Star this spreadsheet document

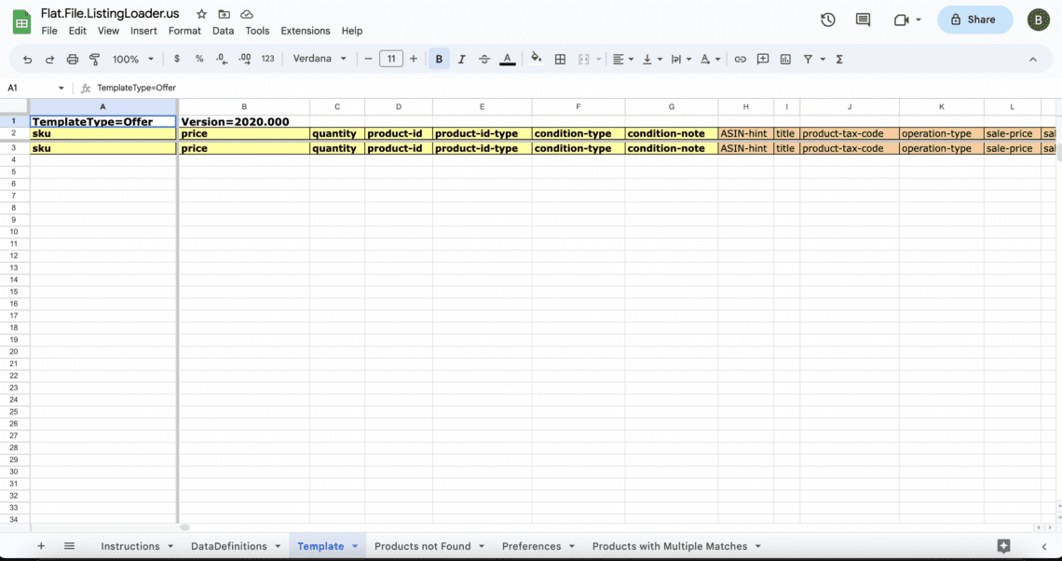click(x=201, y=14)
